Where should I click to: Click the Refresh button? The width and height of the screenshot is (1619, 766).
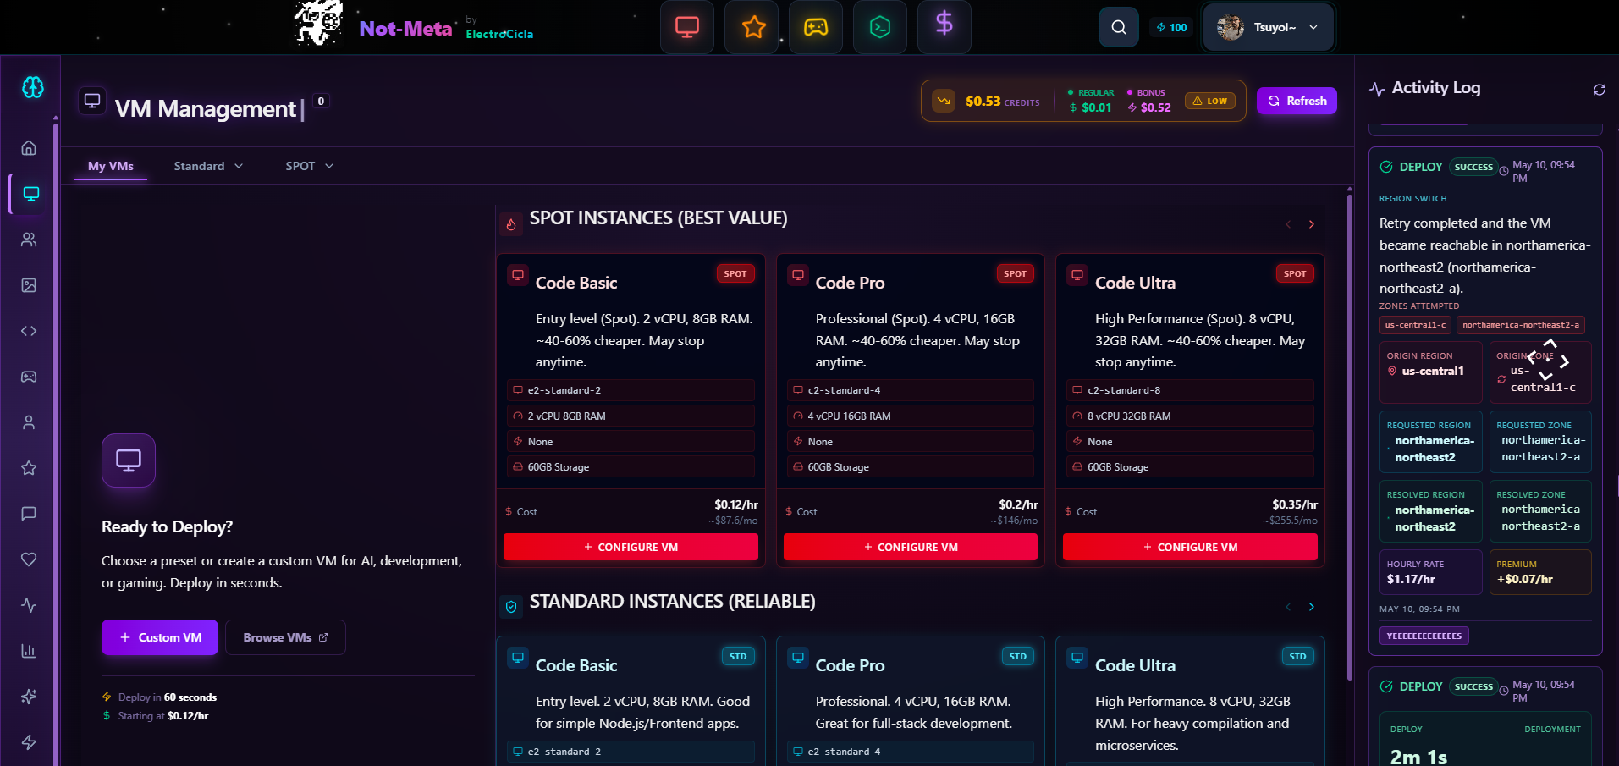pos(1297,101)
